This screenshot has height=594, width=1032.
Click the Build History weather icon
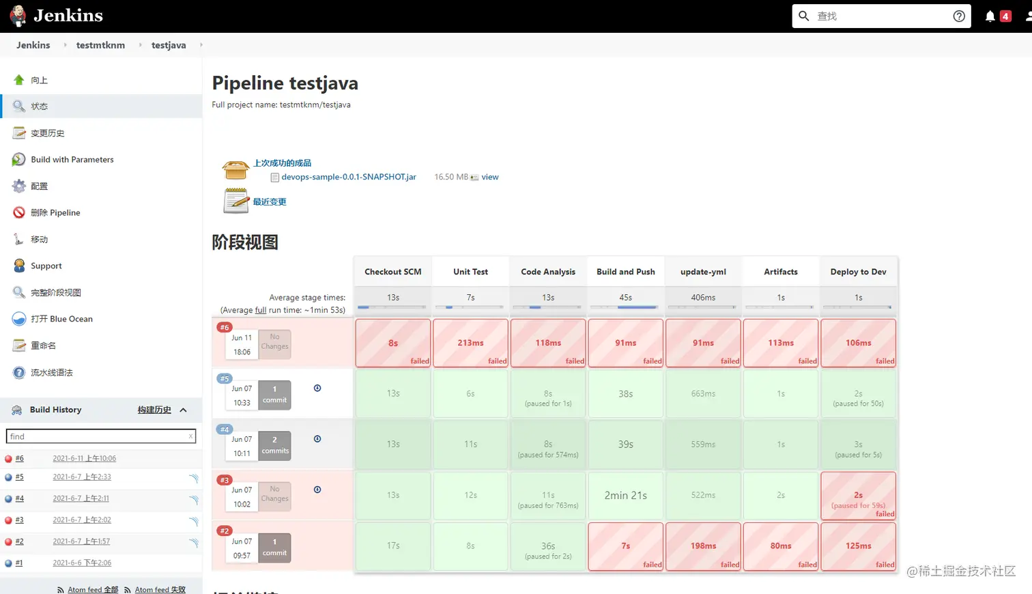pos(17,410)
